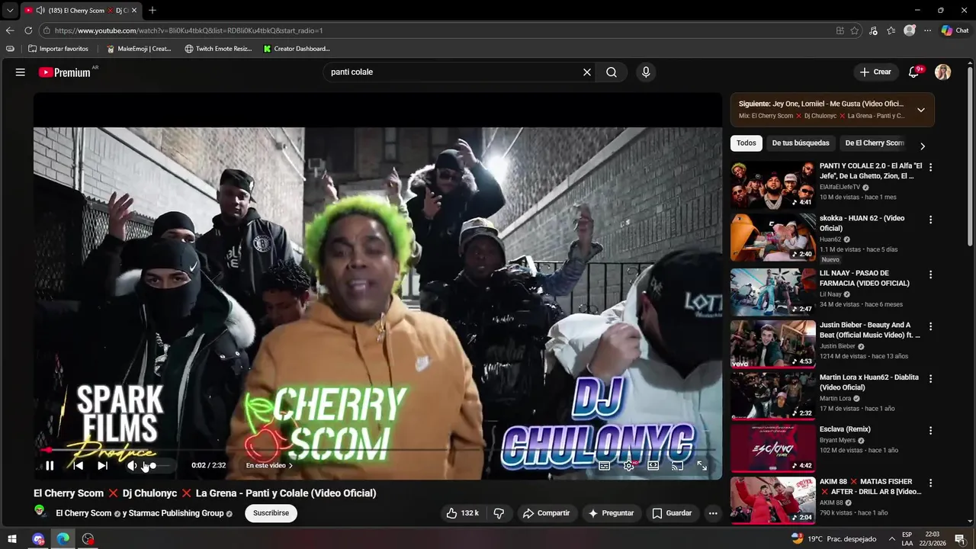
Task: Open browser favorites list icon
Action: pyautogui.click(x=891, y=30)
